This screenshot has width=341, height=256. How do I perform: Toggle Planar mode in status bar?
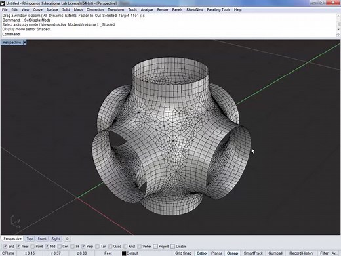coord(216,253)
